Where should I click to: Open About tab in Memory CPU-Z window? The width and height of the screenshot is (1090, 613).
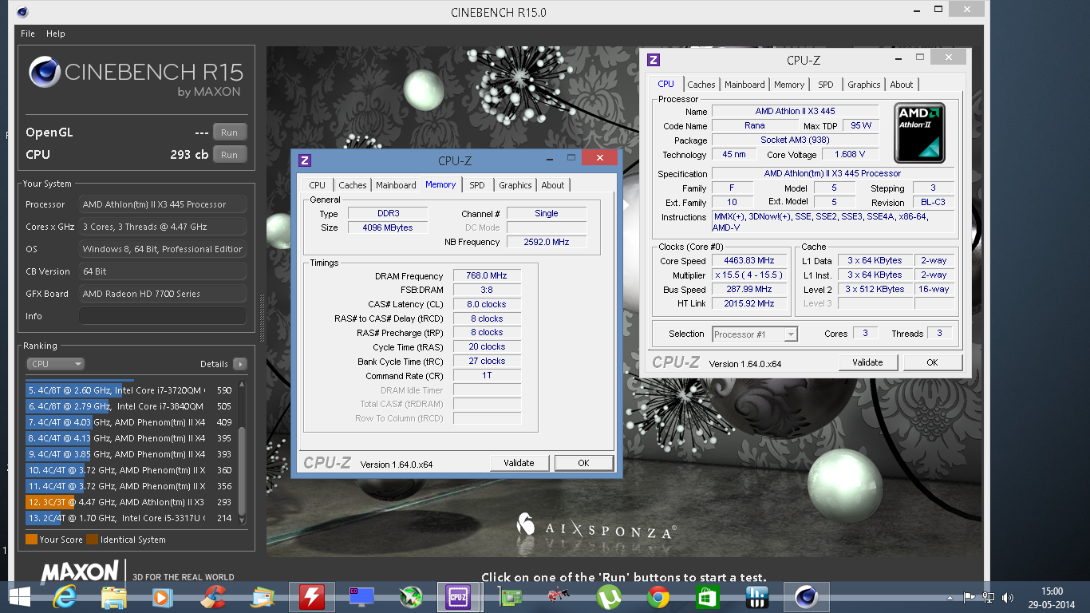pos(553,185)
